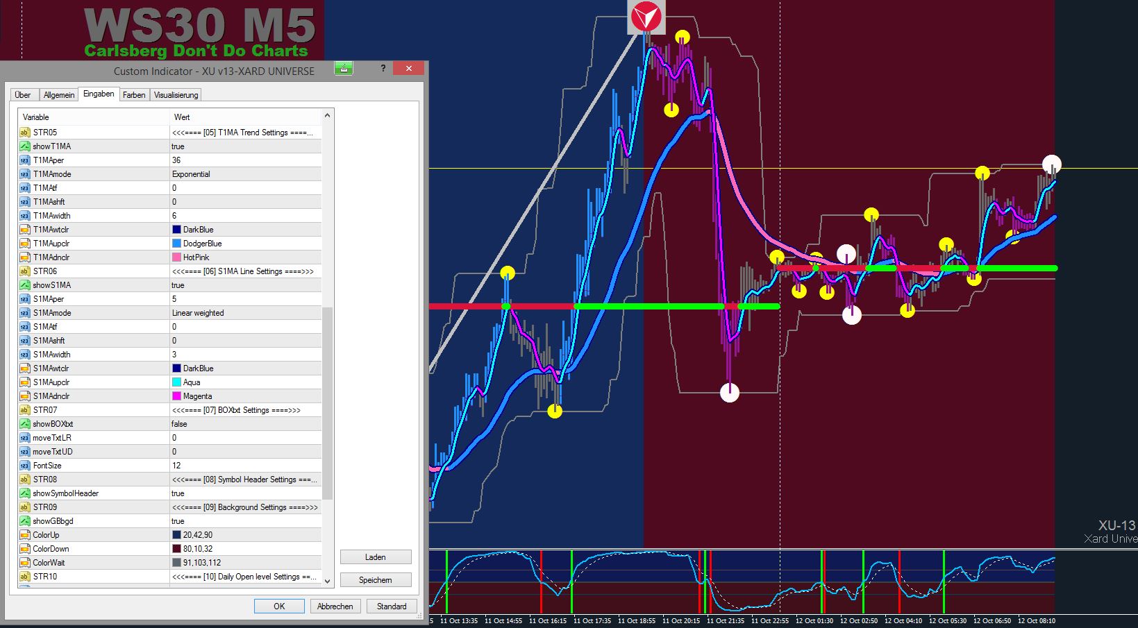
Task: Click the T1MAshft value field
Action: pyautogui.click(x=246, y=202)
